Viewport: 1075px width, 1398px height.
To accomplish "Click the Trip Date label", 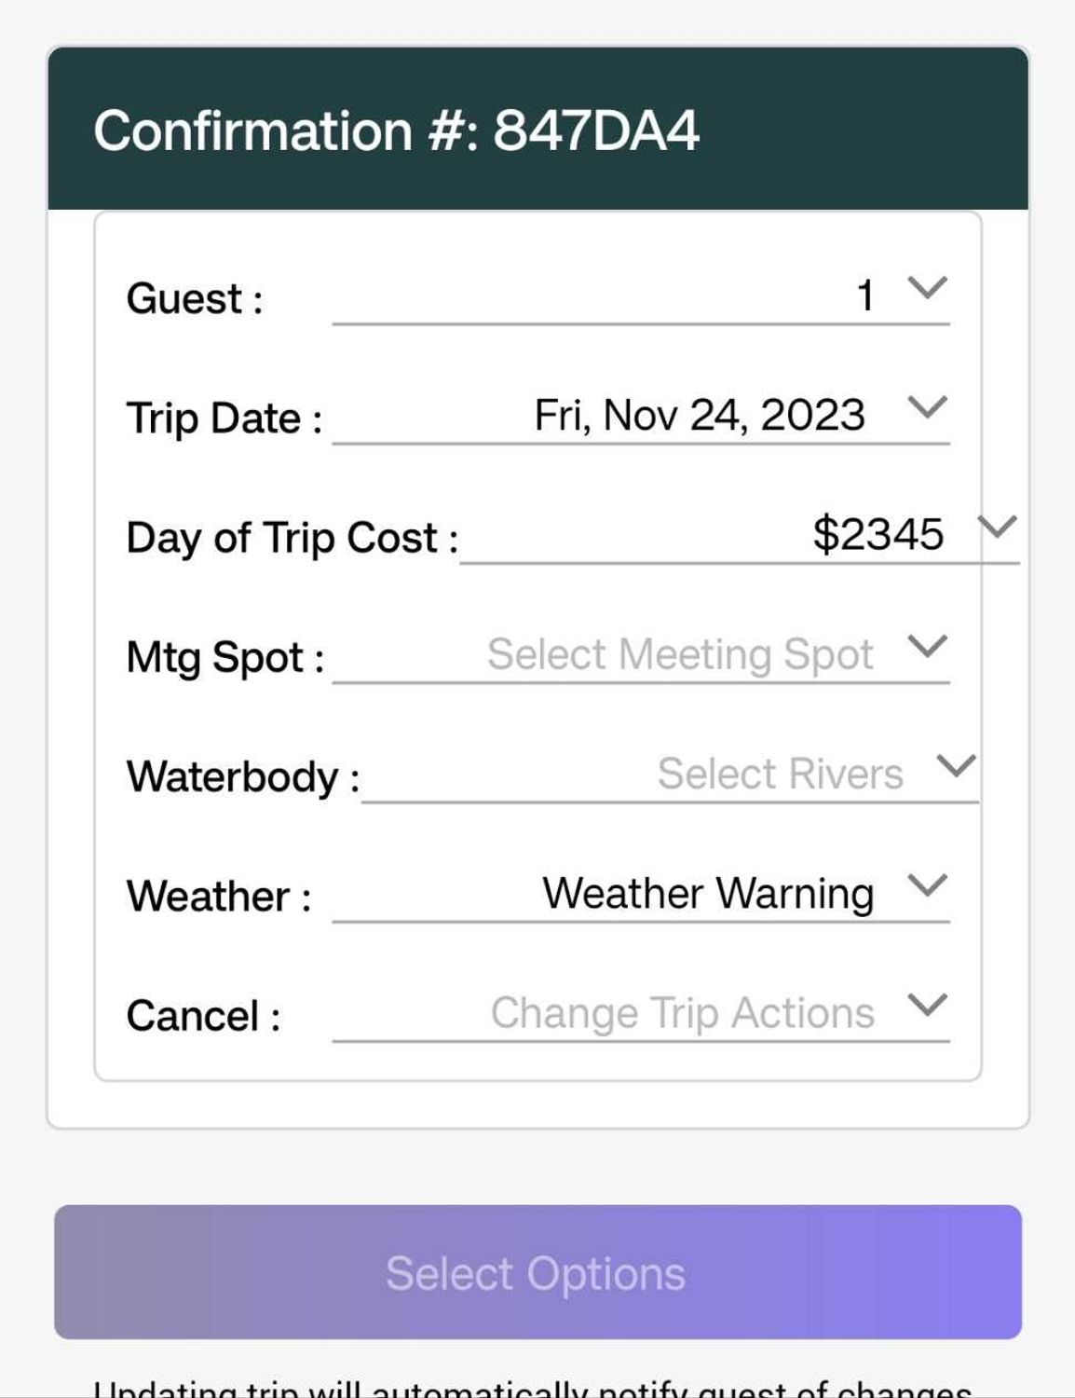I will click(x=224, y=418).
